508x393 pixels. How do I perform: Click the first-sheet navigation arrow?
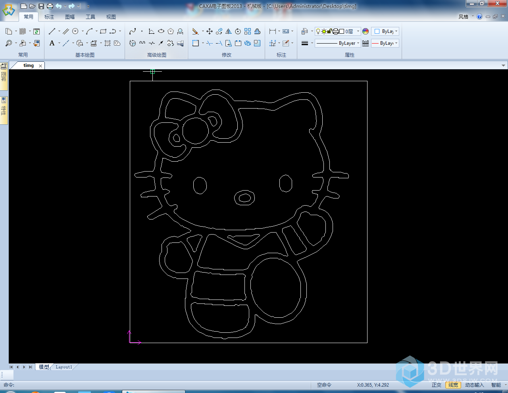pyautogui.click(x=11, y=367)
